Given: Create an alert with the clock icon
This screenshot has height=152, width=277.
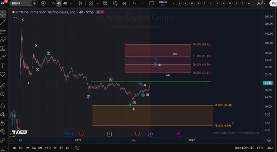Looking at the screenshot, I should pyautogui.click(x=115, y=3).
